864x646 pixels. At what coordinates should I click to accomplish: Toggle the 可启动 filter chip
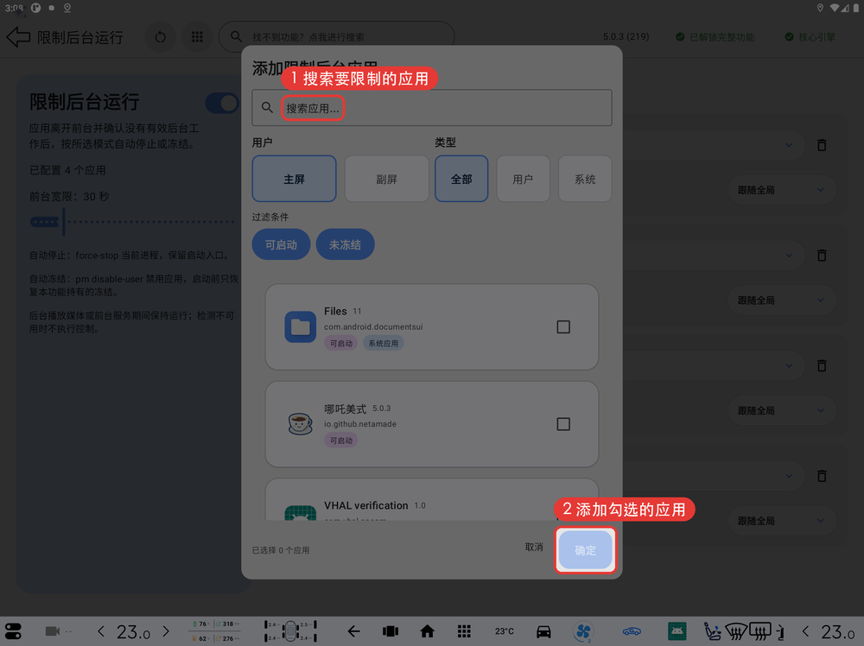pos(281,244)
